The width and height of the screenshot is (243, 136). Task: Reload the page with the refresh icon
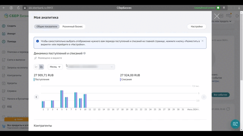[x=18, y=8]
